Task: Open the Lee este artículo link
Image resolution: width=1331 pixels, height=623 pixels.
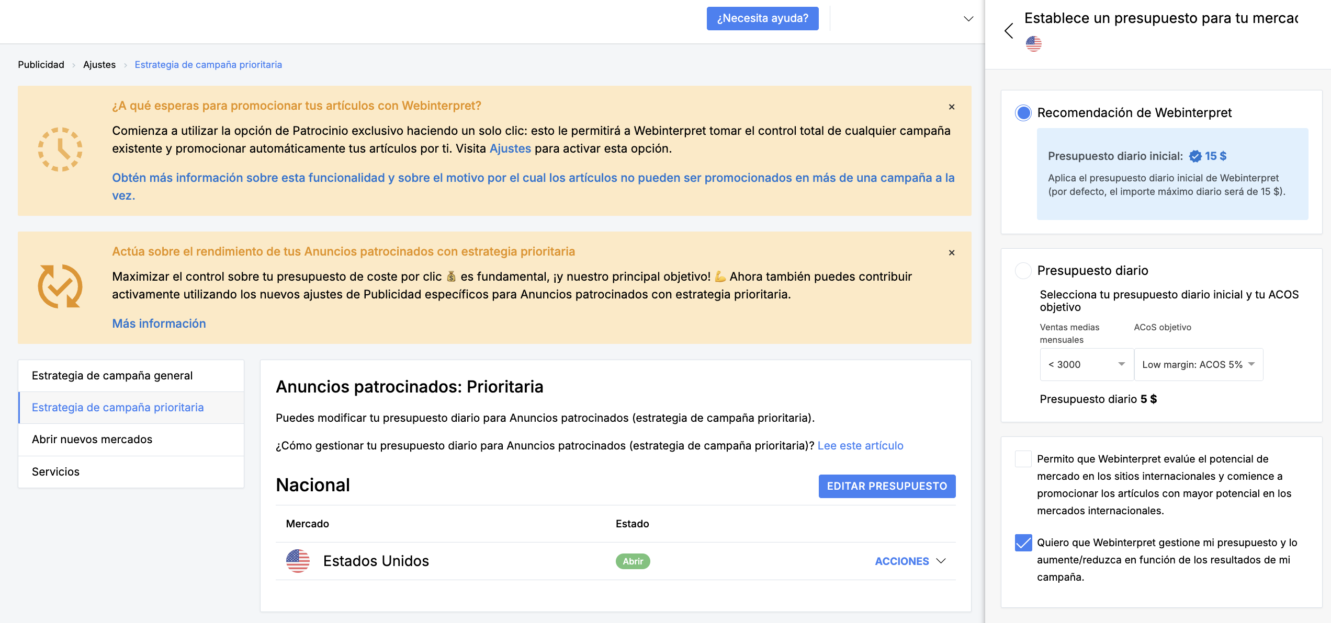Action: coord(860,446)
